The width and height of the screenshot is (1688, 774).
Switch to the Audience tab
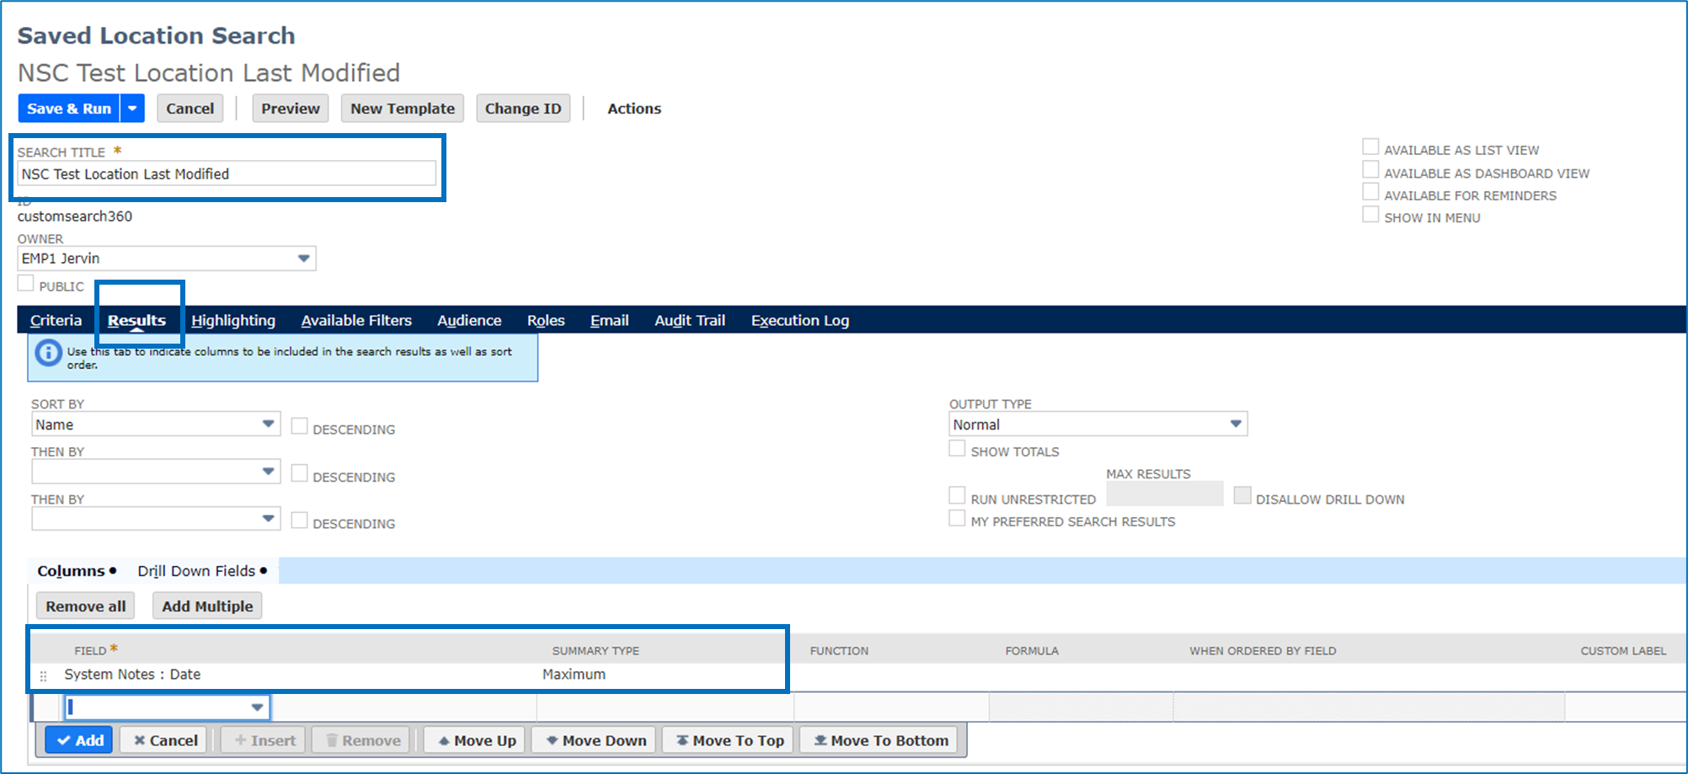tap(469, 320)
